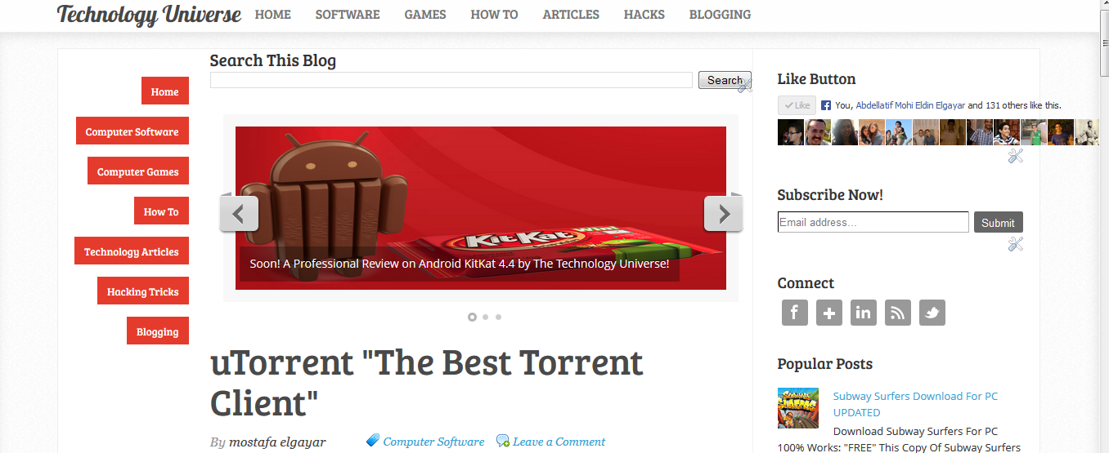1109x453 pixels.
Task: Click the red Technology Articles sidebar button
Action: (x=132, y=251)
